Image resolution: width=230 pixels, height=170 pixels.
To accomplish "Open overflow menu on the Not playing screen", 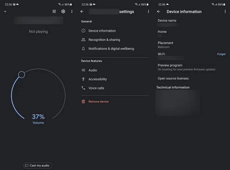I will click(72, 11).
